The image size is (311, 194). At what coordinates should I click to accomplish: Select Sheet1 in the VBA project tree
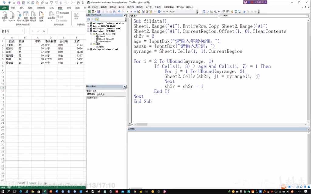[102, 36]
